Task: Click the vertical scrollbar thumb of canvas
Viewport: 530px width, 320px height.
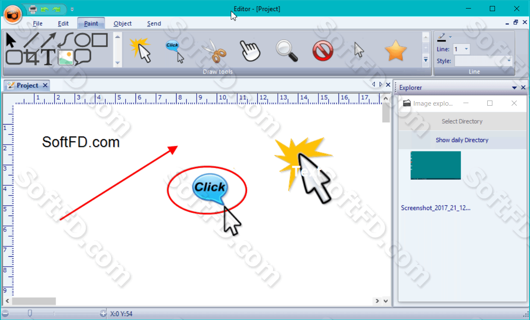Action: coord(386,113)
